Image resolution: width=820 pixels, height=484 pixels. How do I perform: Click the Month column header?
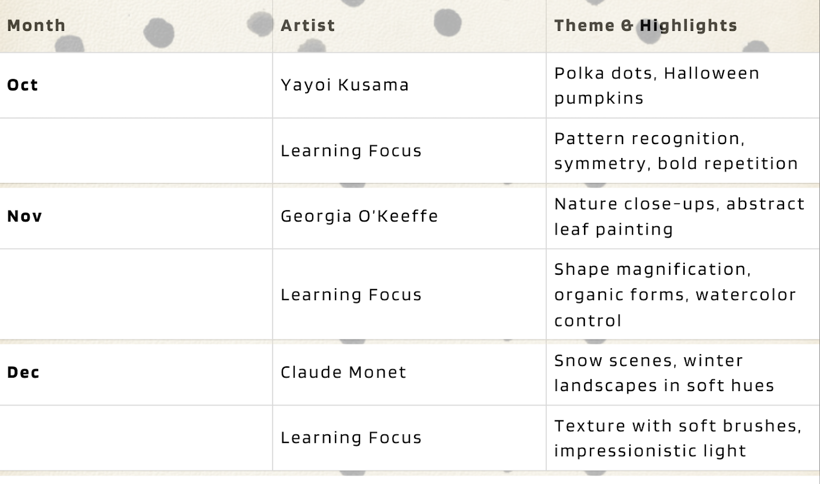[36, 25]
